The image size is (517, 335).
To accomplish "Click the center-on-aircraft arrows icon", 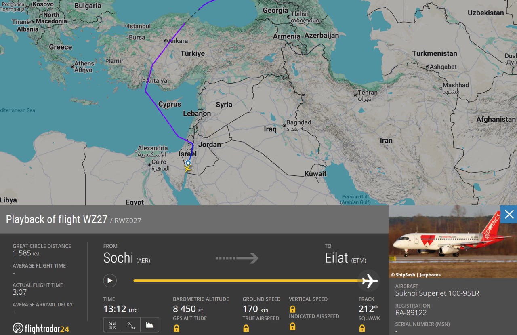I will 113,325.
